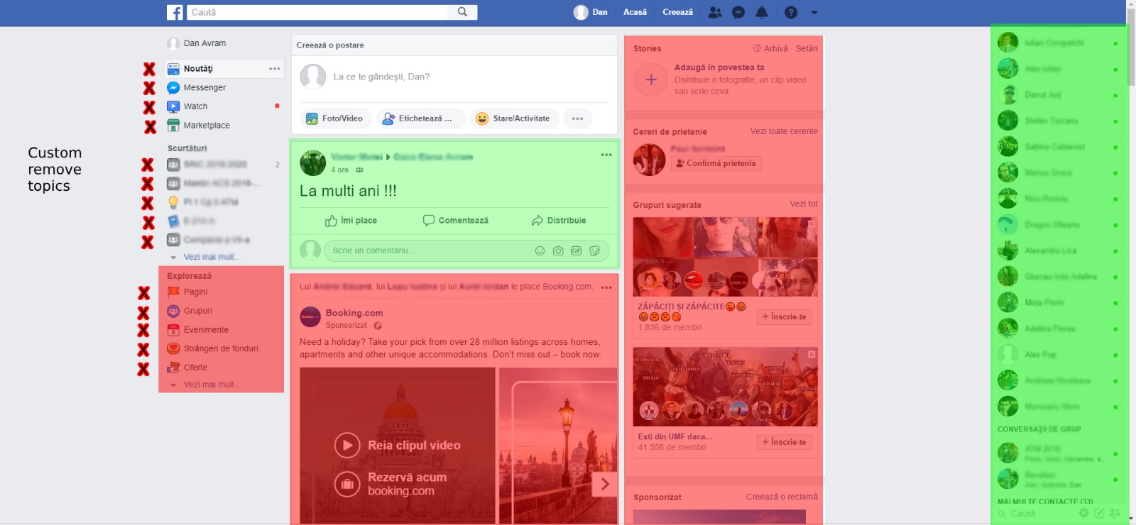Screen dimensions: 1136x525
Task: Start new message compose icon in chat
Action: [x=1099, y=513]
